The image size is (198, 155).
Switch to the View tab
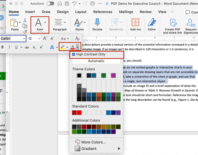[x=162, y=12]
